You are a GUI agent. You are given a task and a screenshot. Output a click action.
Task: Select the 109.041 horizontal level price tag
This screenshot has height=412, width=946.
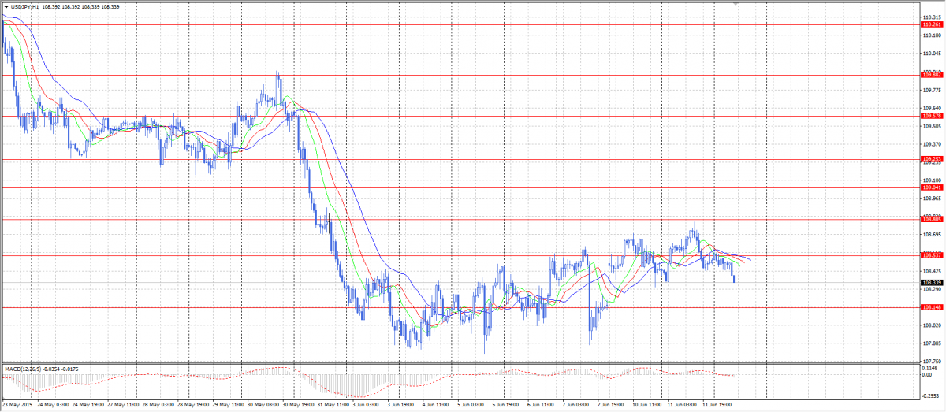tap(931, 187)
